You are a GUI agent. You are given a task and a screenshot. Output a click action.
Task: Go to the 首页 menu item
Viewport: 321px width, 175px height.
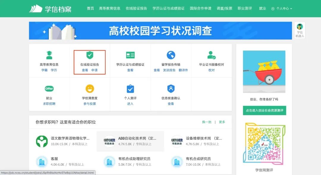90,9
